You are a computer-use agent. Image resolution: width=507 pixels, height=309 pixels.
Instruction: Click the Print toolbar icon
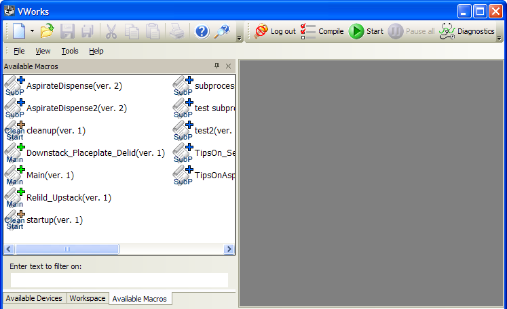point(177,31)
